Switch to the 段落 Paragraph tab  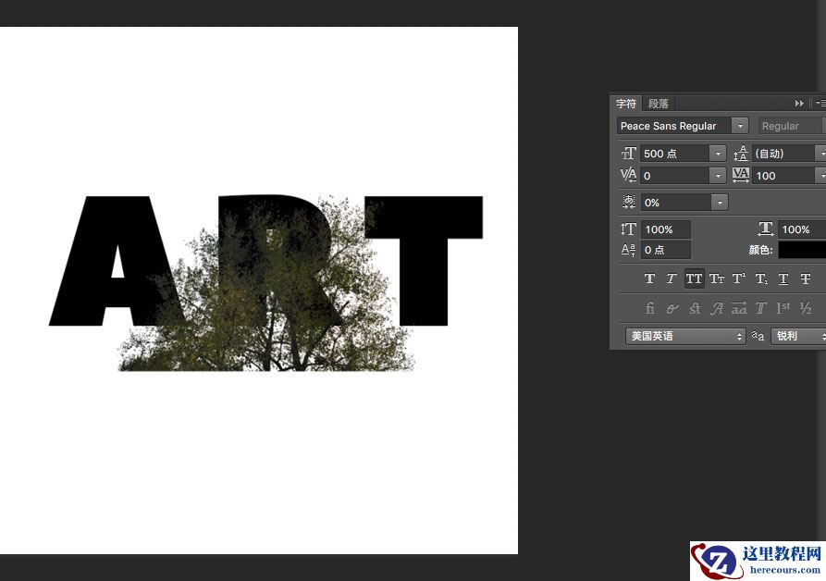(659, 103)
